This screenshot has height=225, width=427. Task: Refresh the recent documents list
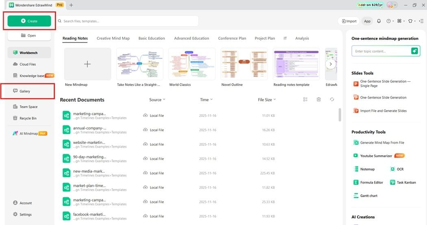(332, 100)
